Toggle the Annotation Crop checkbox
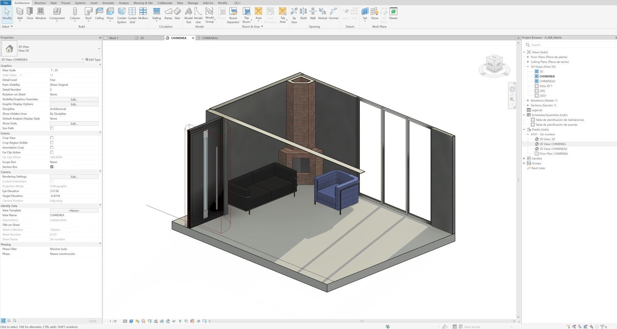The width and height of the screenshot is (617, 329). (x=52, y=148)
